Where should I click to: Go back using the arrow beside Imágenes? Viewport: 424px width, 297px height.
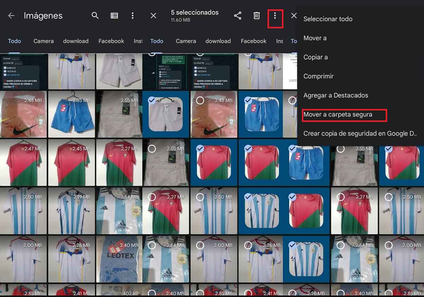tap(11, 16)
